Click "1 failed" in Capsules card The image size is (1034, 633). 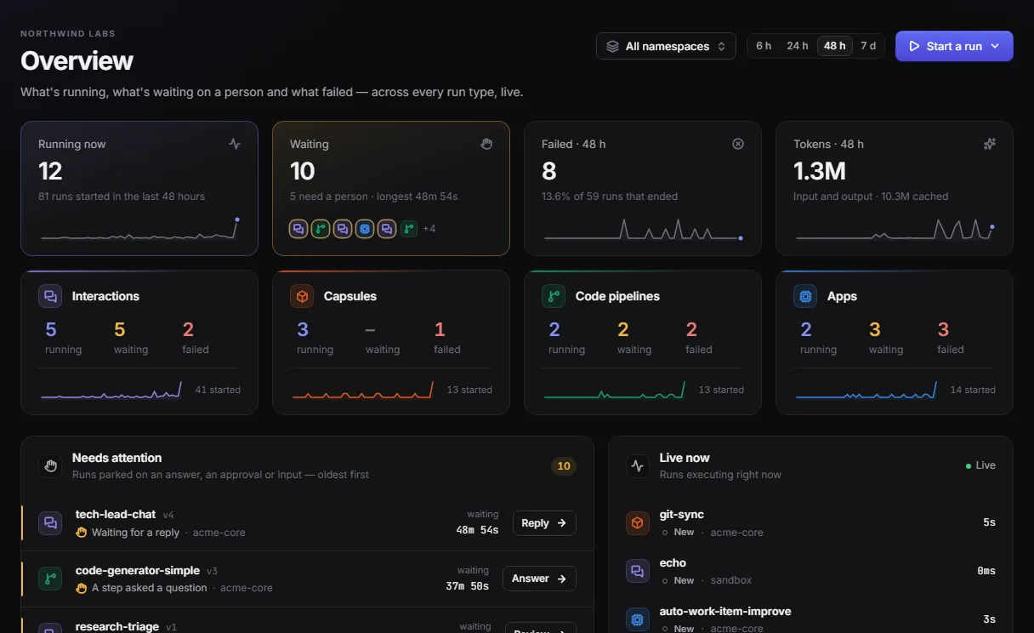pos(447,338)
